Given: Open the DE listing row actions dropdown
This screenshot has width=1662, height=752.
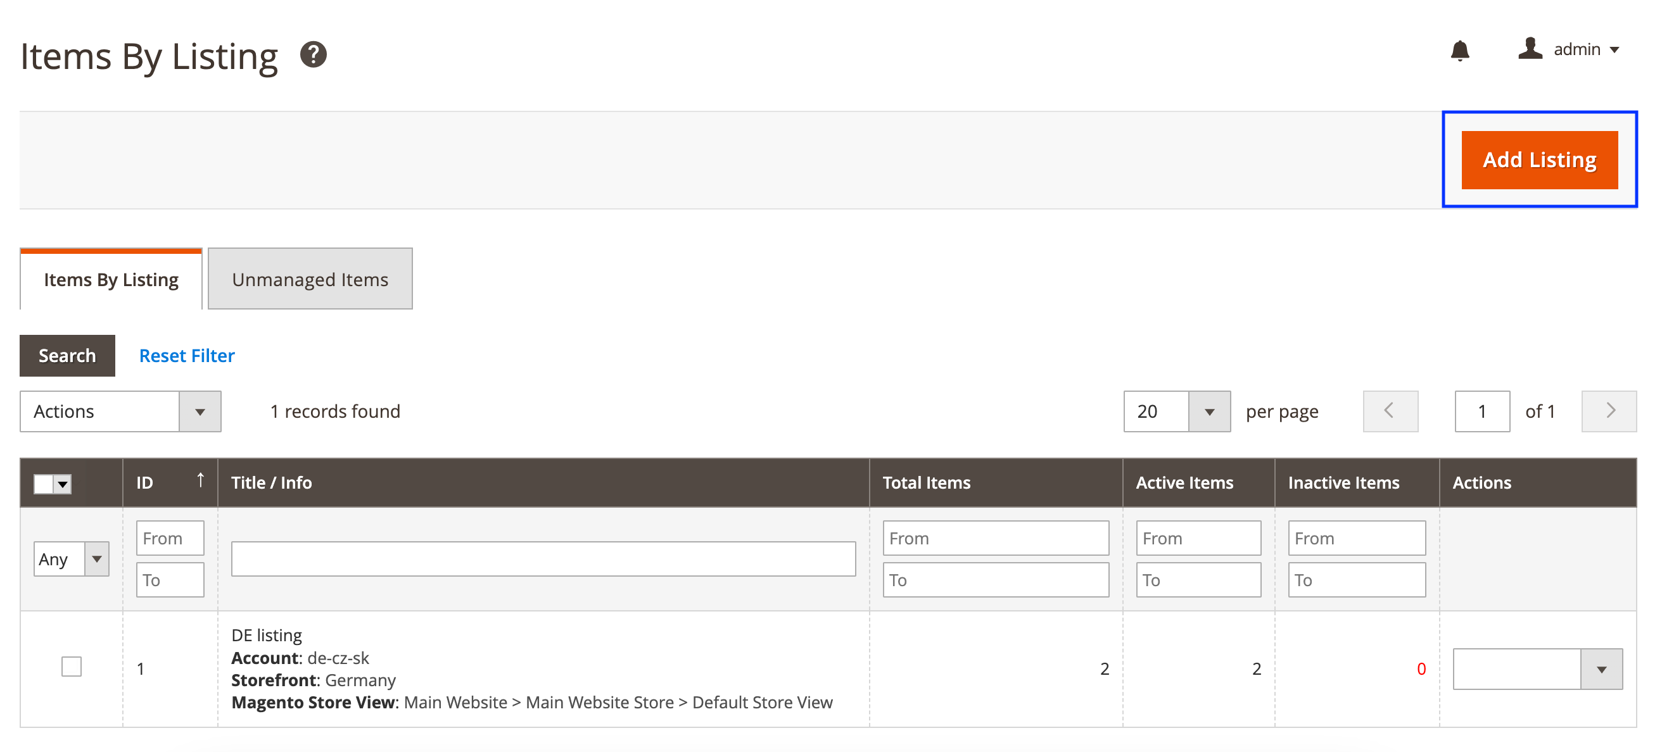Looking at the screenshot, I should point(1537,669).
